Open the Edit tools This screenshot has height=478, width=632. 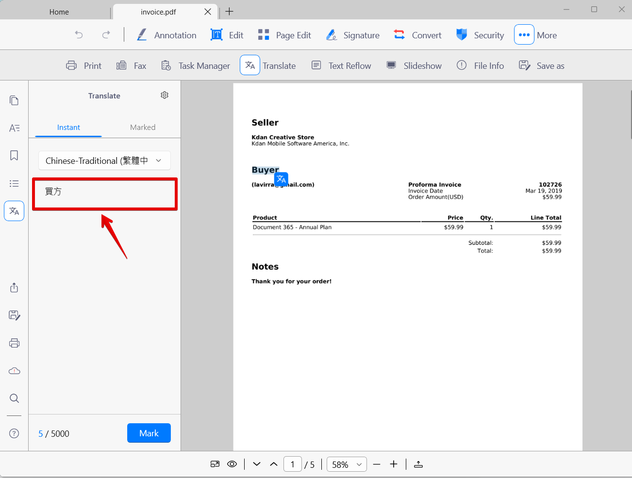[227, 35]
